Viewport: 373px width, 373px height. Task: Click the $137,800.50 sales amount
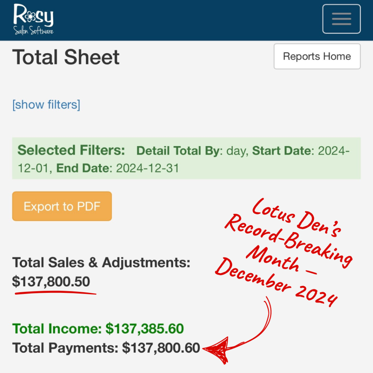click(x=51, y=282)
